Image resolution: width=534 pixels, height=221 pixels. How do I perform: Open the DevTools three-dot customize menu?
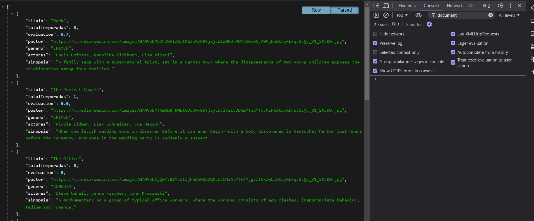pos(510,5)
